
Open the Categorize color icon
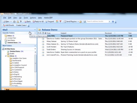tap(57, 21)
